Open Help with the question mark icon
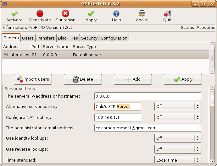Viewport: 217px width, 166px height. click(116, 13)
